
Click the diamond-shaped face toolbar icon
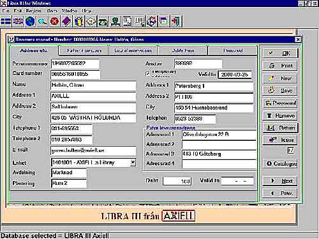[x=91, y=22]
